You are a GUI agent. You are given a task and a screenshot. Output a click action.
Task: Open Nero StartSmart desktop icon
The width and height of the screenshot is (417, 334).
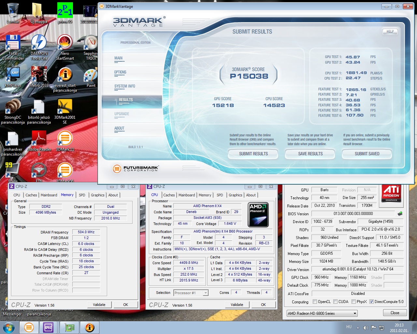click(65, 48)
